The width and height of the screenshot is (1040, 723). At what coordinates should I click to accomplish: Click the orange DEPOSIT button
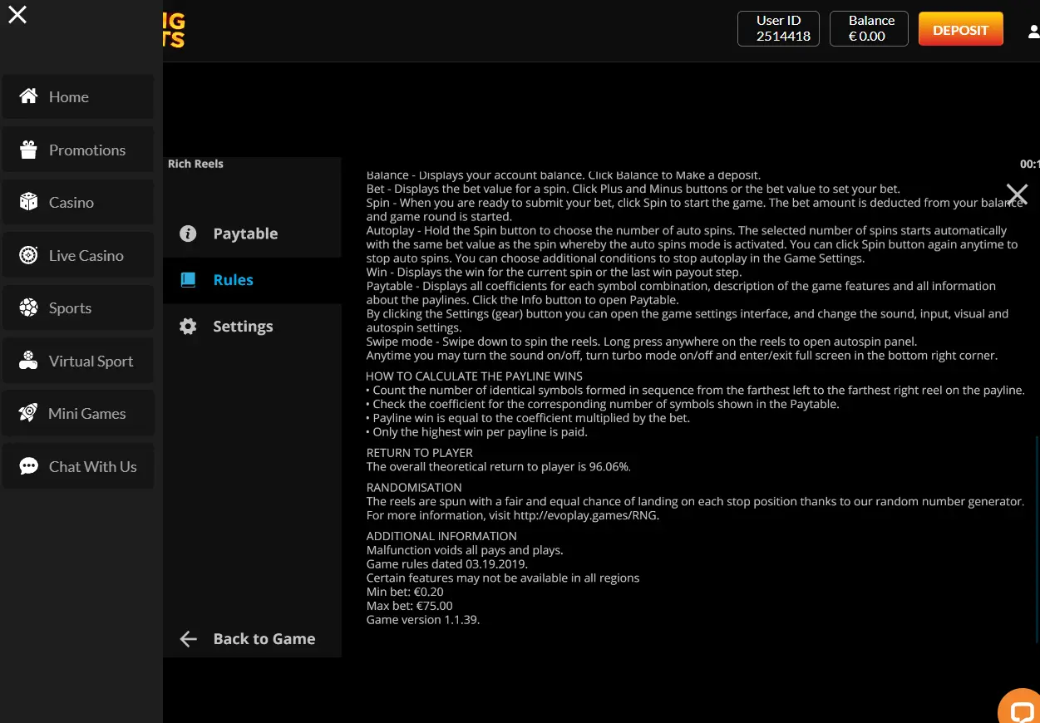[x=960, y=30]
